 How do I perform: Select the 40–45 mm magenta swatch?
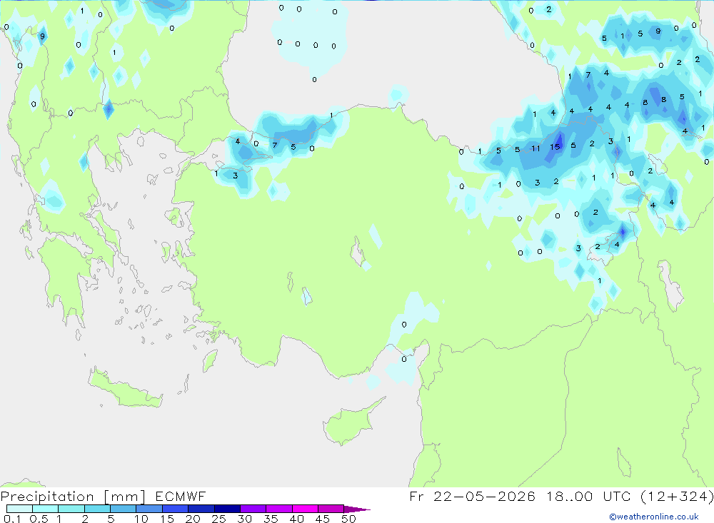tap(305, 509)
